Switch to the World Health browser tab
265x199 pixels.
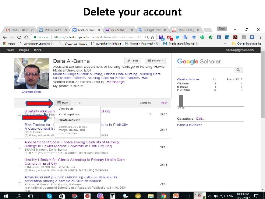click(x=52, y=30)
